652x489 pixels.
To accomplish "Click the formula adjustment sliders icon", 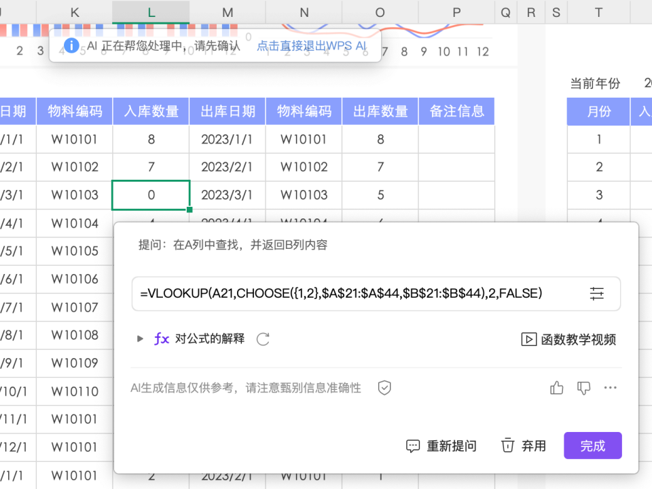I will pos(596,293).
